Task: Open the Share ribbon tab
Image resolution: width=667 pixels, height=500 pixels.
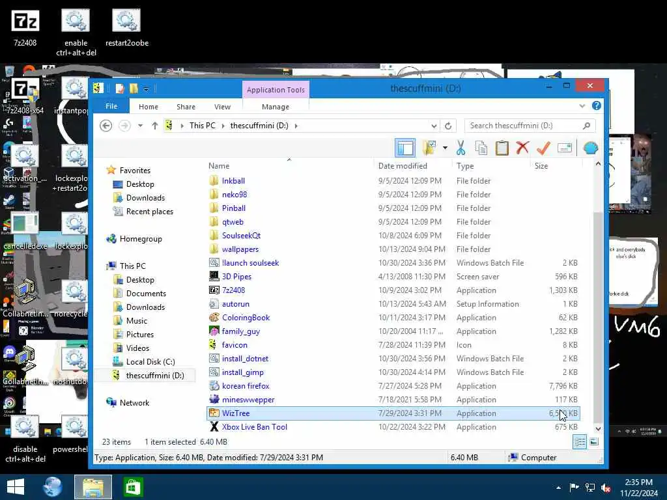Action: click(186, 107)
